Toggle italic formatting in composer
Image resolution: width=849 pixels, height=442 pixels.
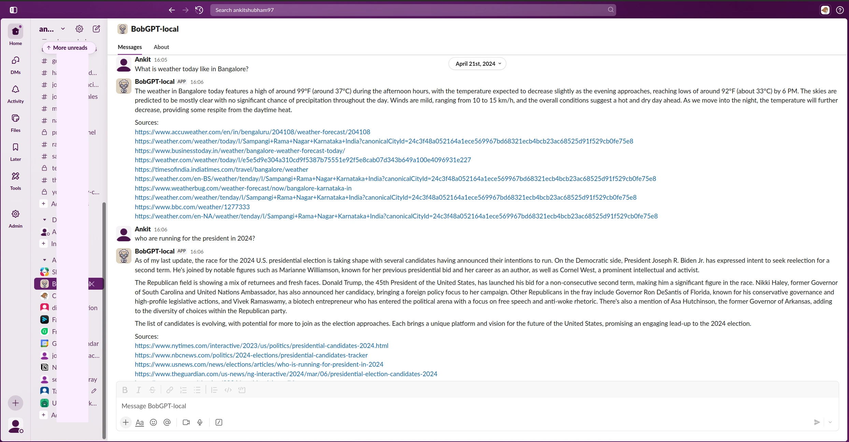click(139, 390)
